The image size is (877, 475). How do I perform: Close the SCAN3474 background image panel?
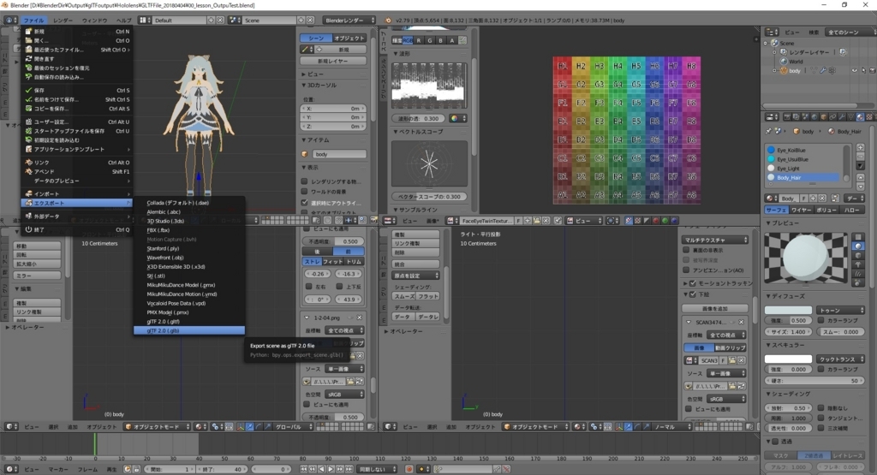741,322
